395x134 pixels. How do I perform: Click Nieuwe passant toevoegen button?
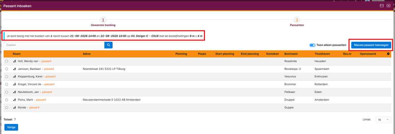tap(371, 45)
